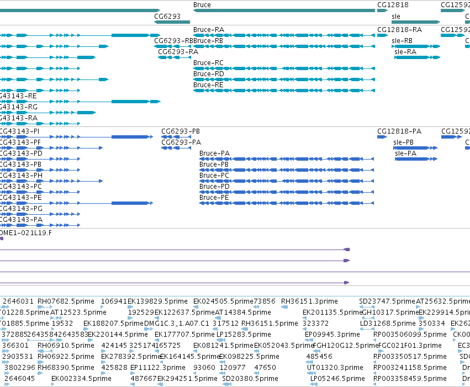Open the Bruce-PE protein label

point(214,198)
